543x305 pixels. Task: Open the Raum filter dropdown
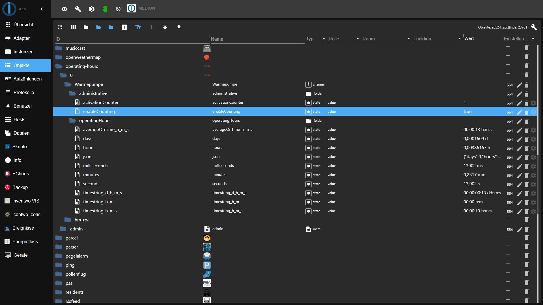point(387,39)
